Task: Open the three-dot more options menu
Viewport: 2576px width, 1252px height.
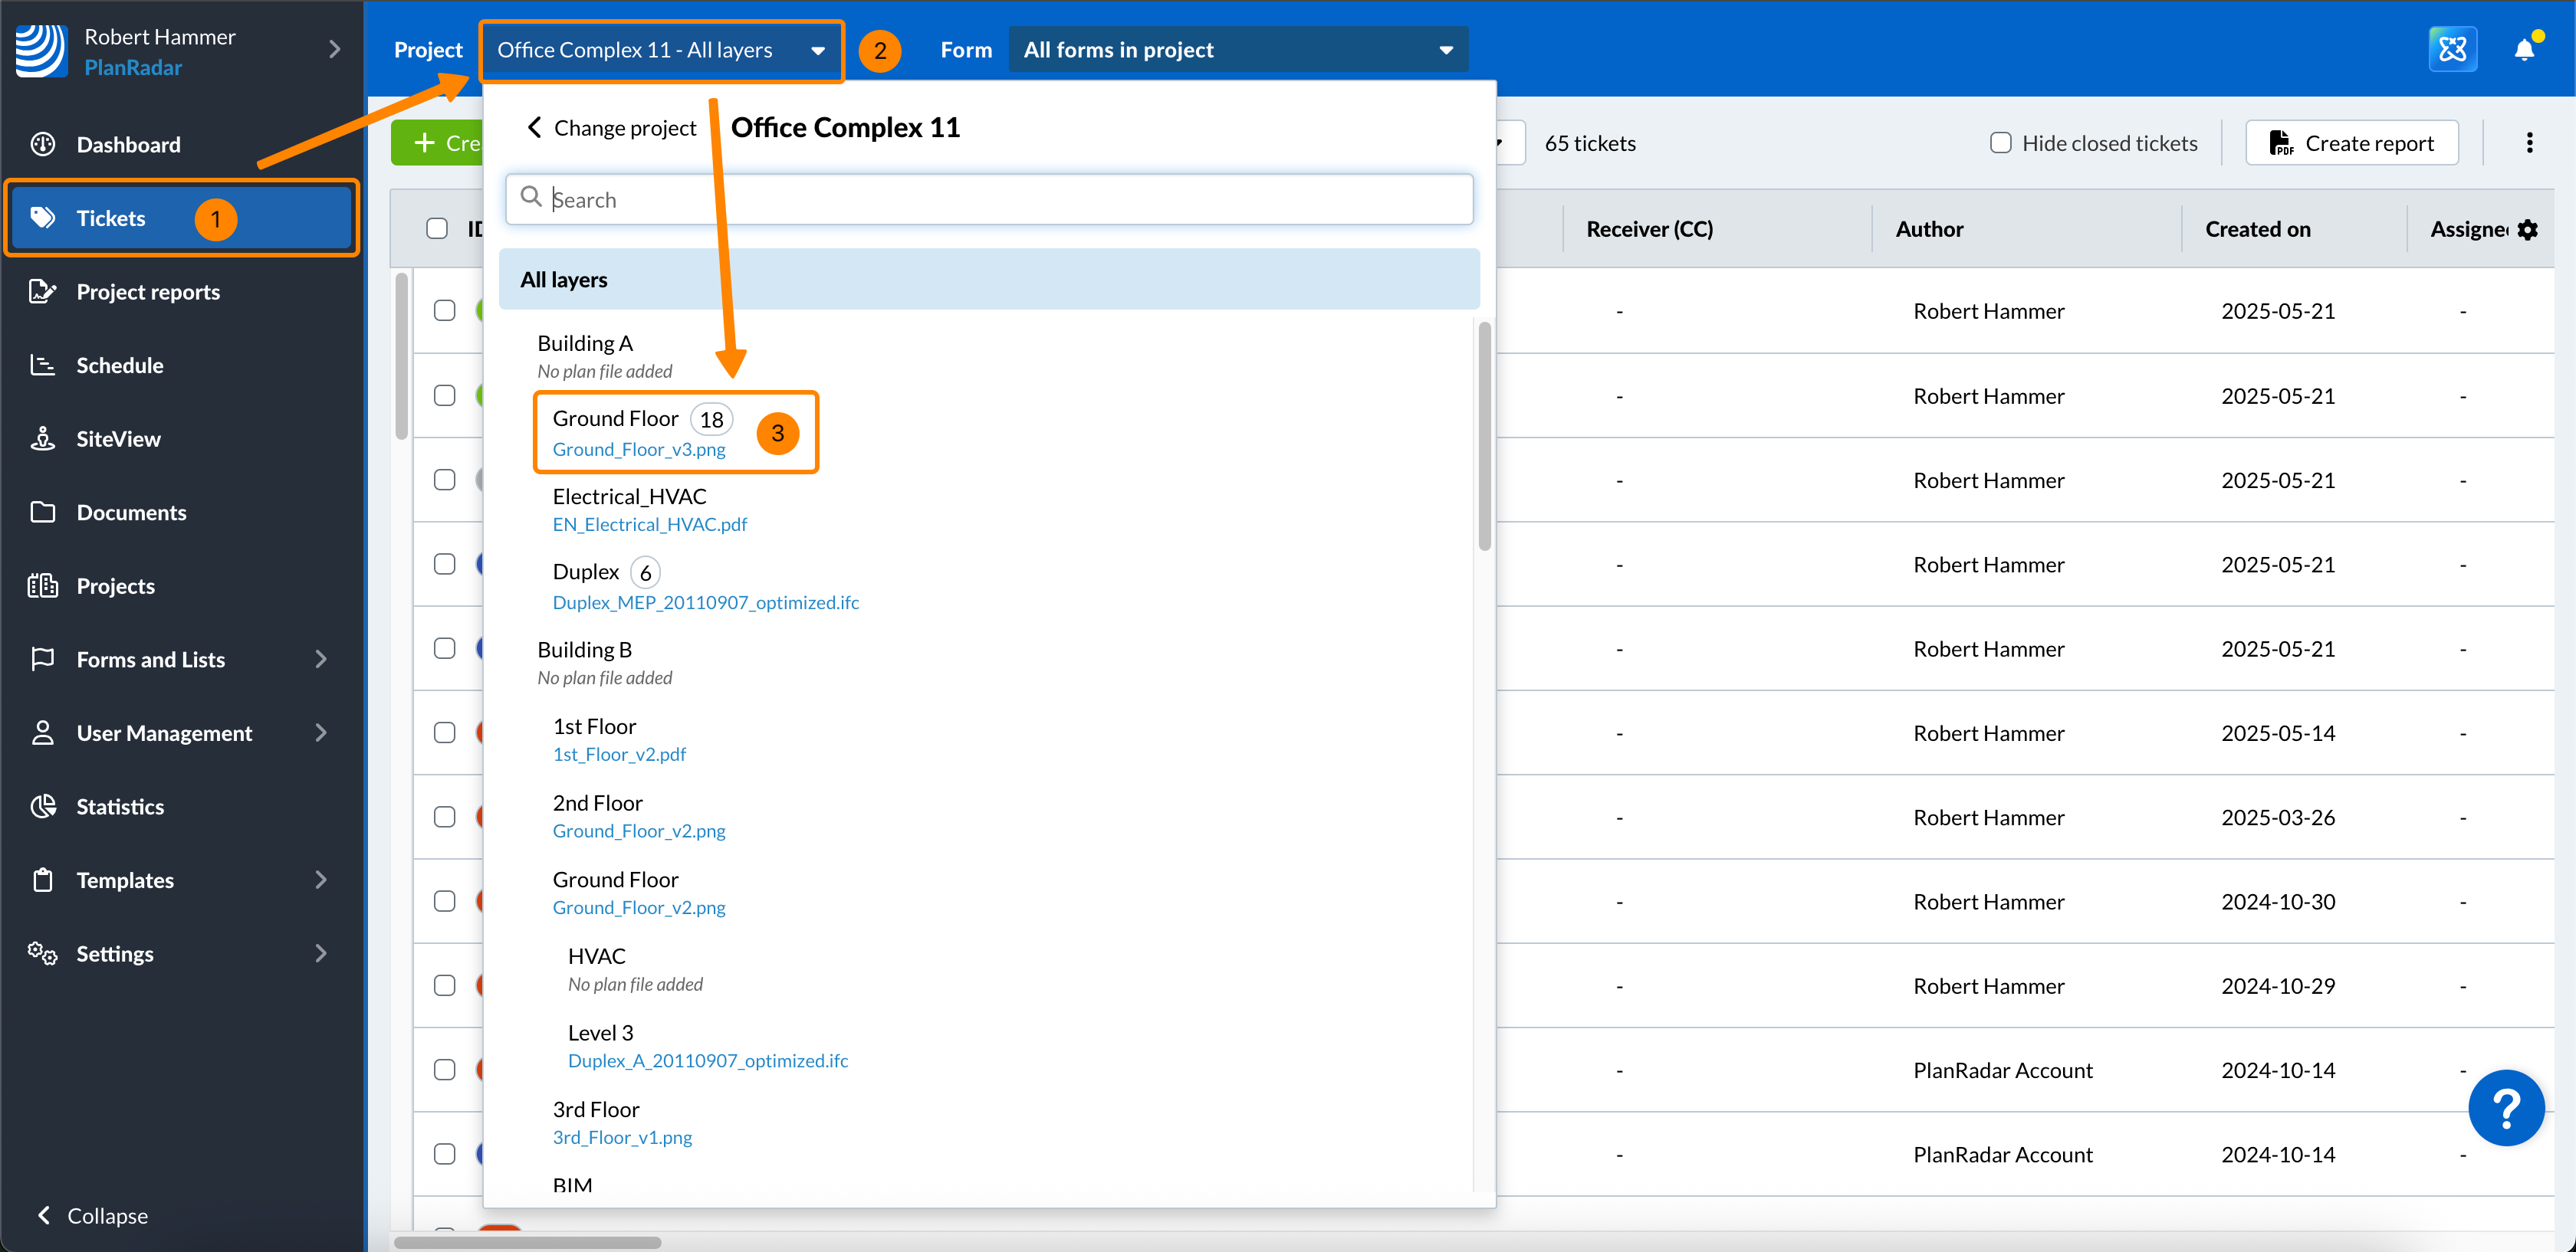Action: [2529, 143]
